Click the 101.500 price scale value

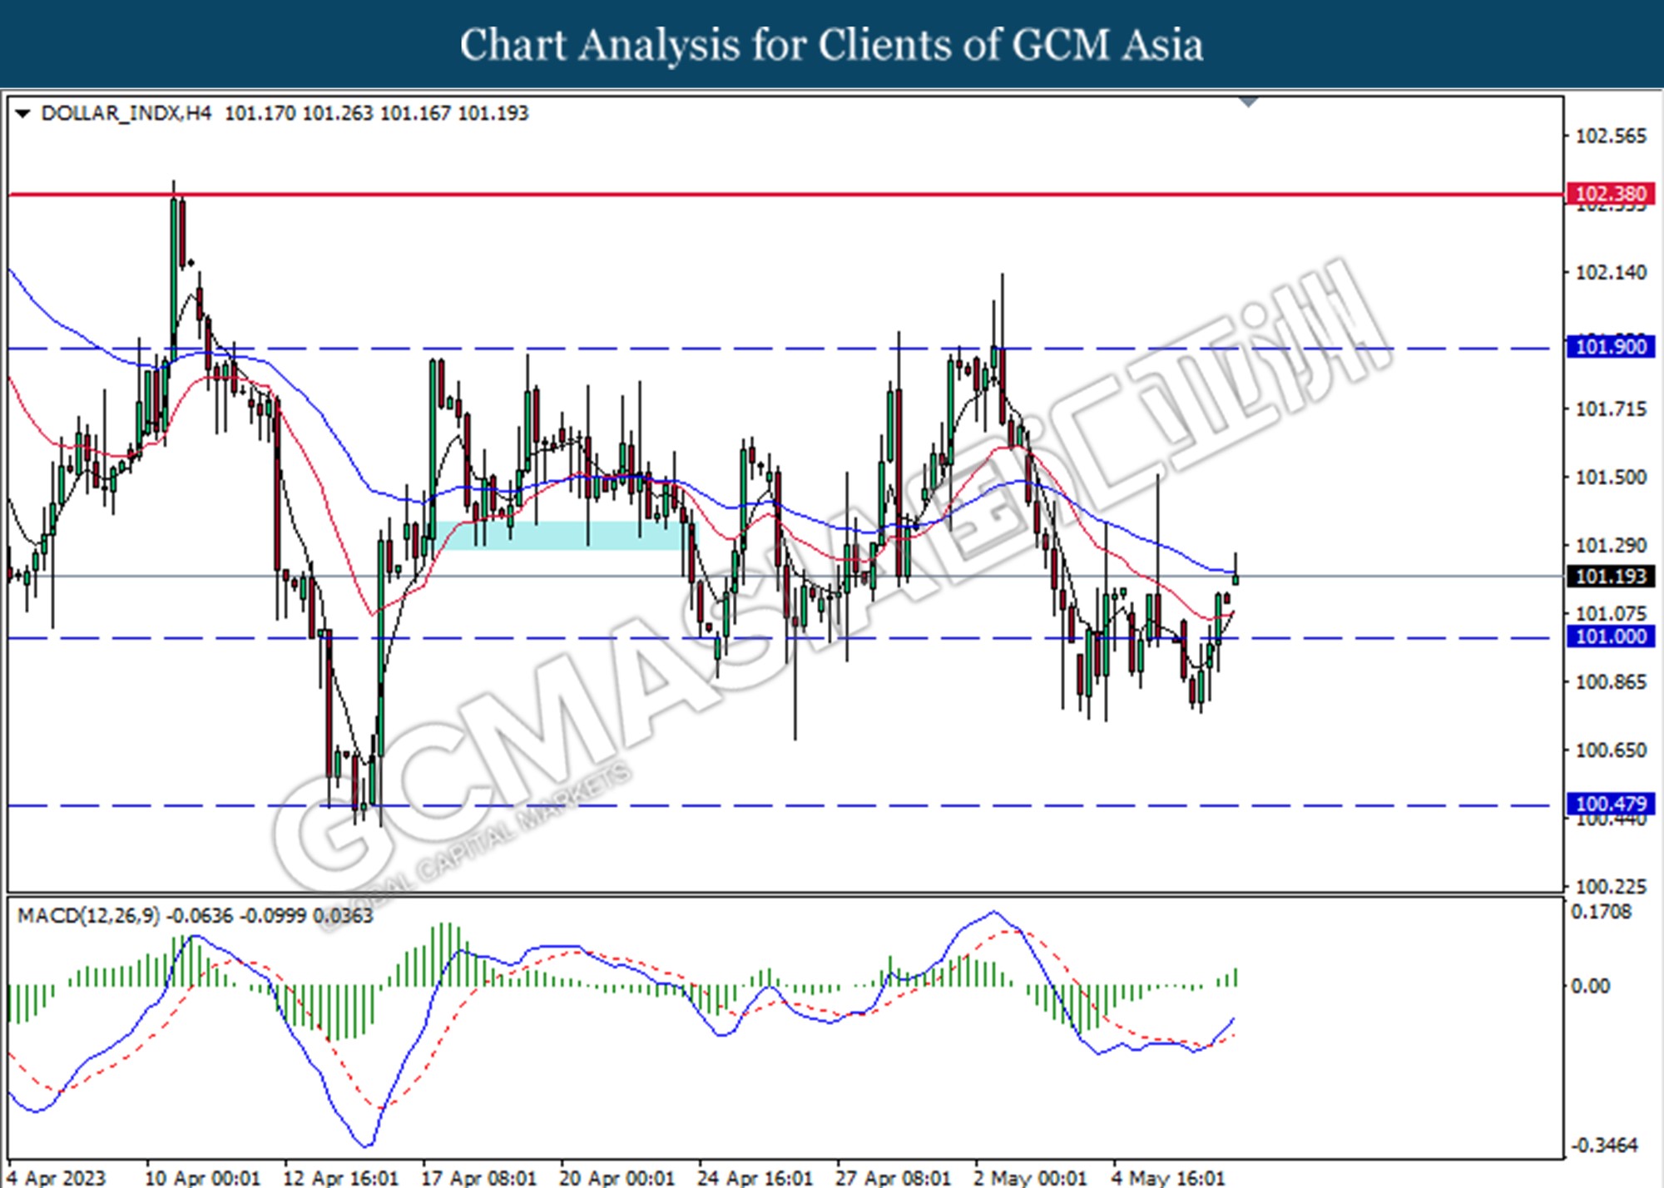1611,477
